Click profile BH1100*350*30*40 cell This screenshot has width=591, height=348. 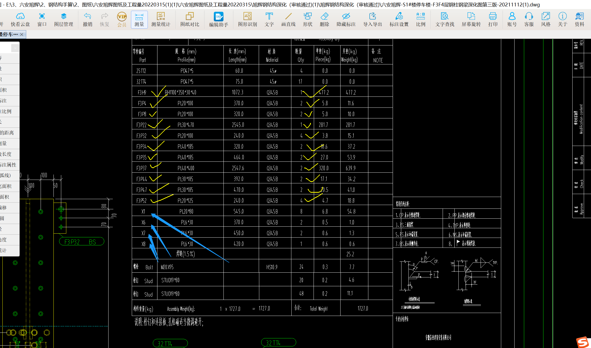(181, 92)
